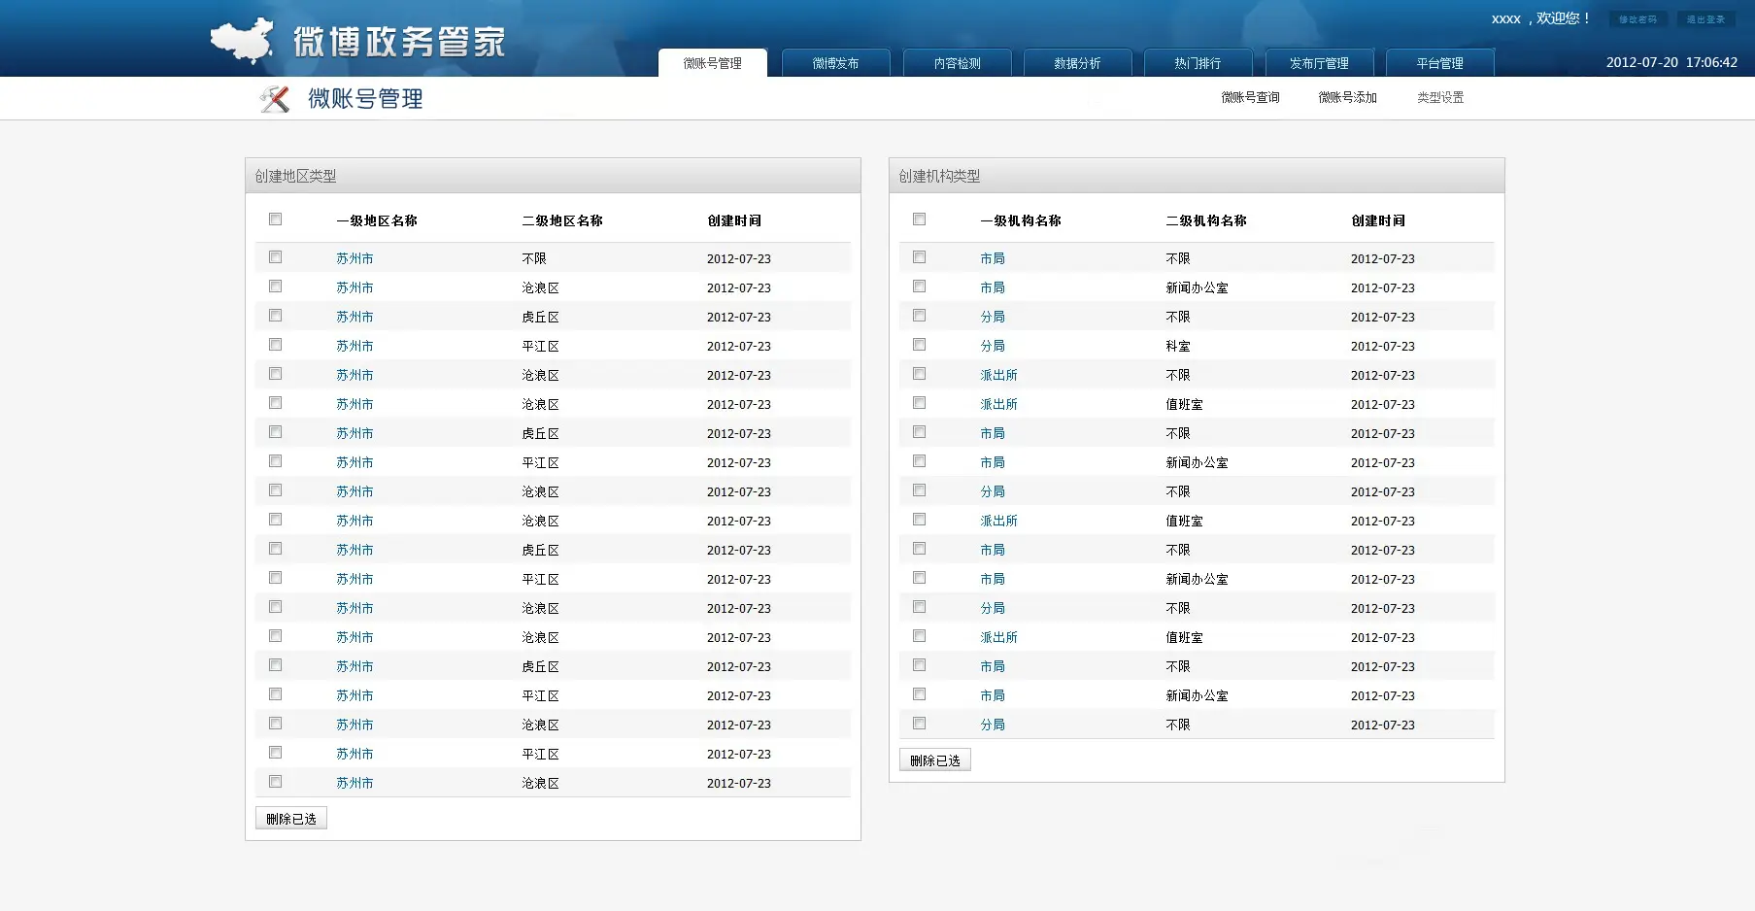The width and height of the screenshot is (1755, 911).
Task: Select the 发布厅管理 tab
Action: [1319, 63]
